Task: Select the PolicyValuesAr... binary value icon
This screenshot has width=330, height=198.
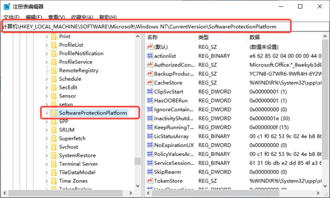Action: tap(150, 154)
